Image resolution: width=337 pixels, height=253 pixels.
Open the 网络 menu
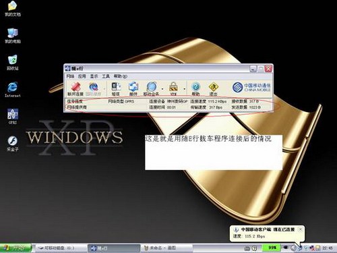click(x=70, y=76)
